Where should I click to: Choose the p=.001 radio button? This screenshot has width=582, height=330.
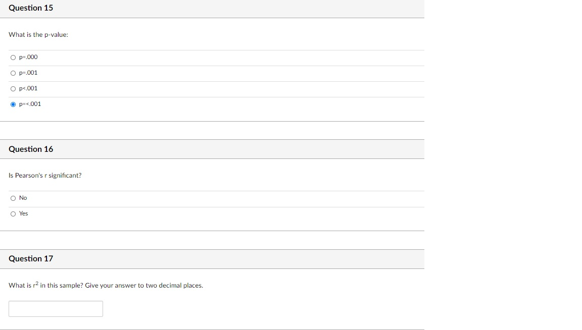coord(13,73)
